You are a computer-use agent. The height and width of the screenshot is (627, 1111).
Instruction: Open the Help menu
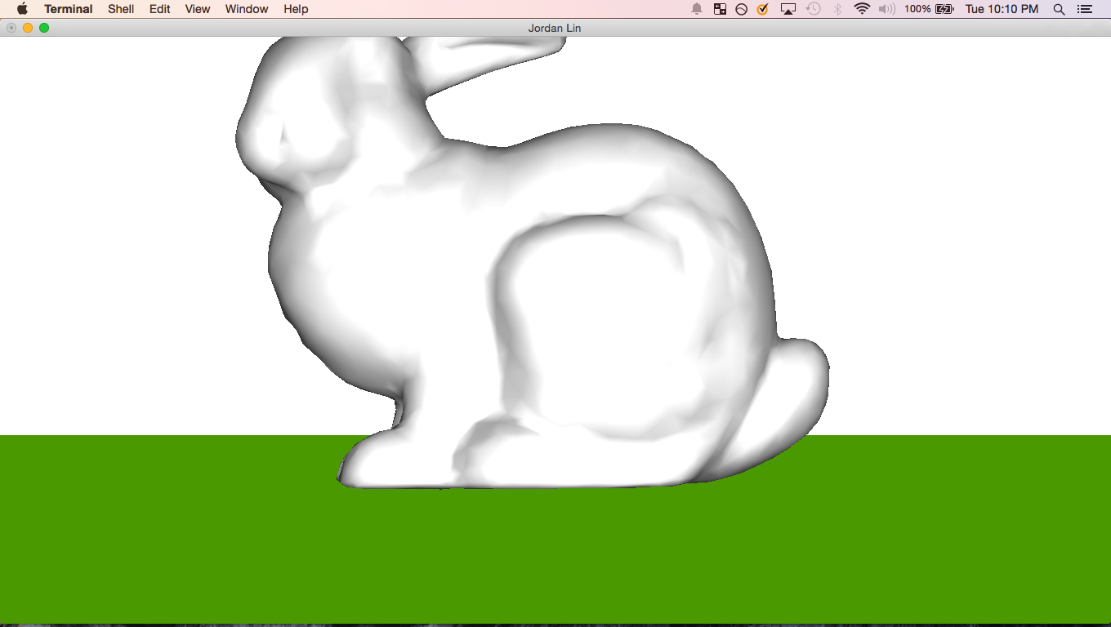tap(296, 9)
